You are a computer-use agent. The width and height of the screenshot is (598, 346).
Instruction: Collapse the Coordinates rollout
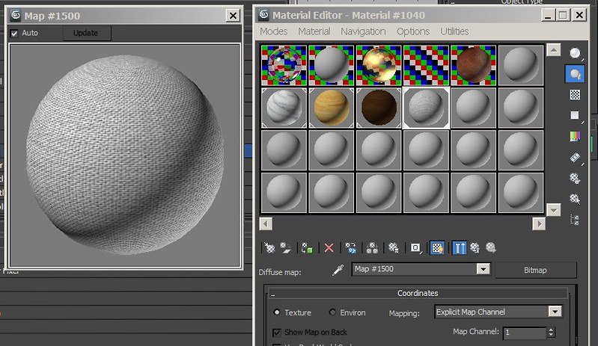point(418,294)
